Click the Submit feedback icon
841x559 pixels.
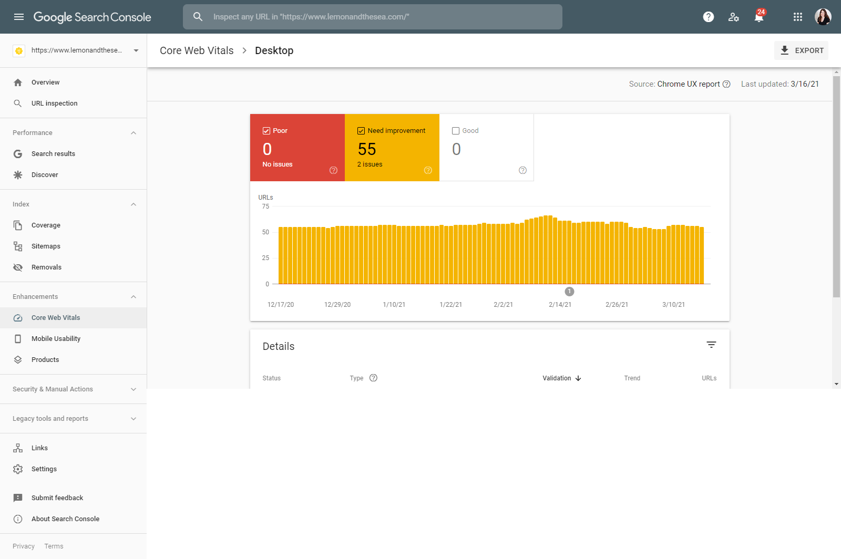[x=18, y=498]
